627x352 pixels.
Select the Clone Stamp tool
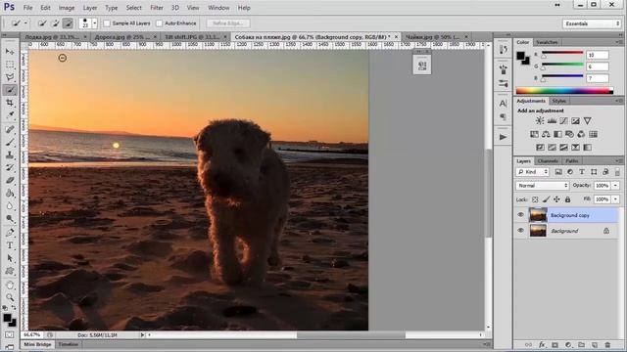coord(10,154)
